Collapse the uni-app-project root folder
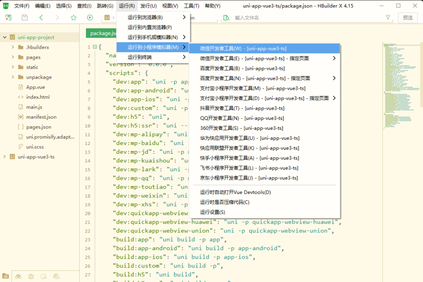 (x=5, y=37)
